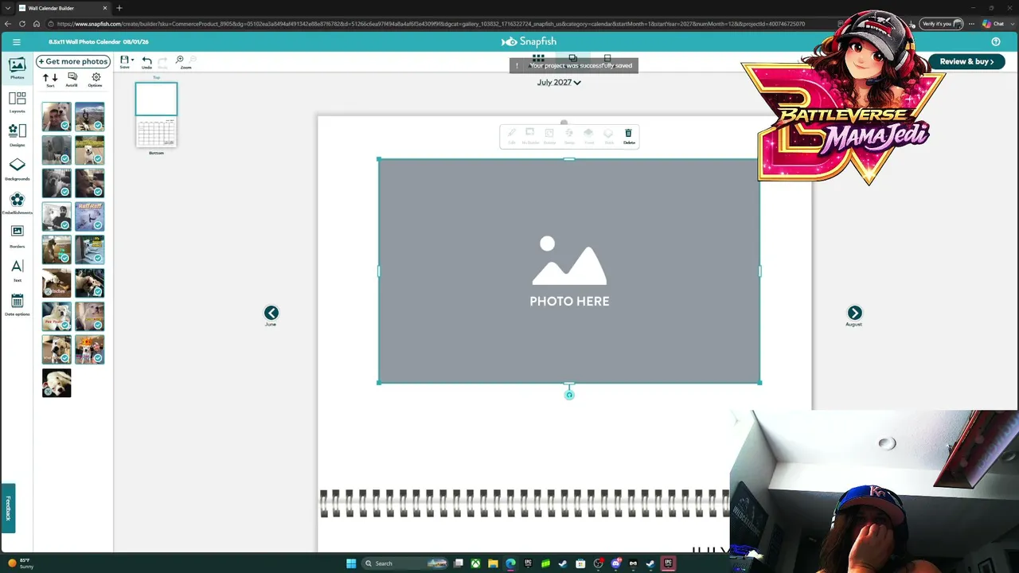Open the Layouts panel
Image resolution: width=1019 pixels, height=573 pixels.
coord(17,102)
